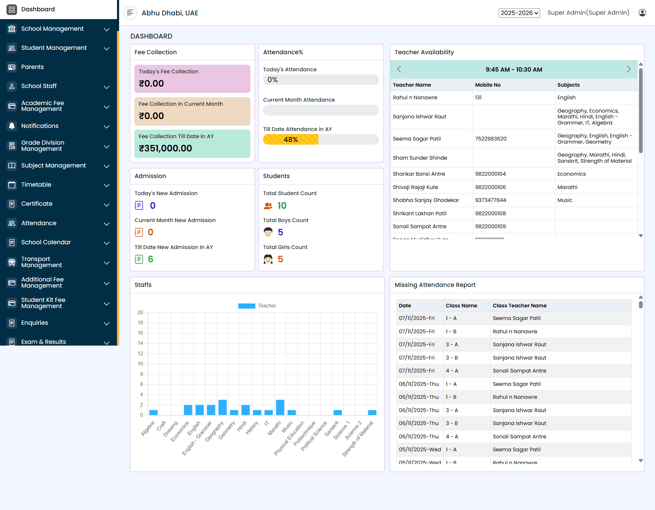Click the Missing Attendance Report scrollbar
This screenshot has width=655, height=510.
click(x=640, y=305)
